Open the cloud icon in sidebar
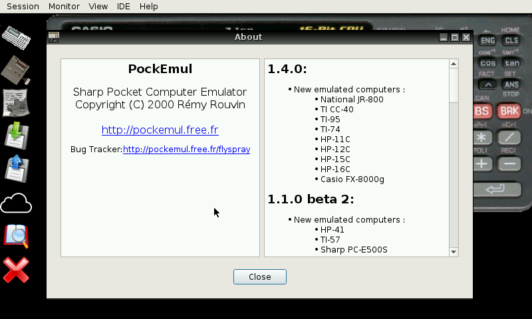Screen dimensions: 532x319 pyautogui.click(x=16, y=203)
